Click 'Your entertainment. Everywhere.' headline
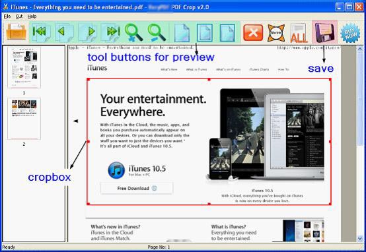 [x=153, y=106]
